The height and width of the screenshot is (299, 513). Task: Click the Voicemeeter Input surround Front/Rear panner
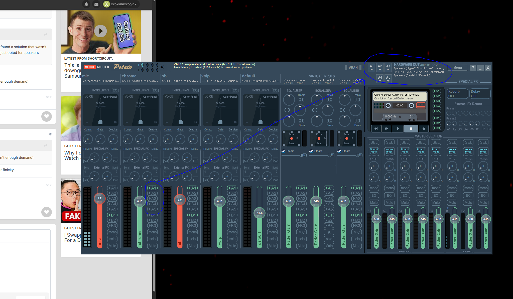291,138
